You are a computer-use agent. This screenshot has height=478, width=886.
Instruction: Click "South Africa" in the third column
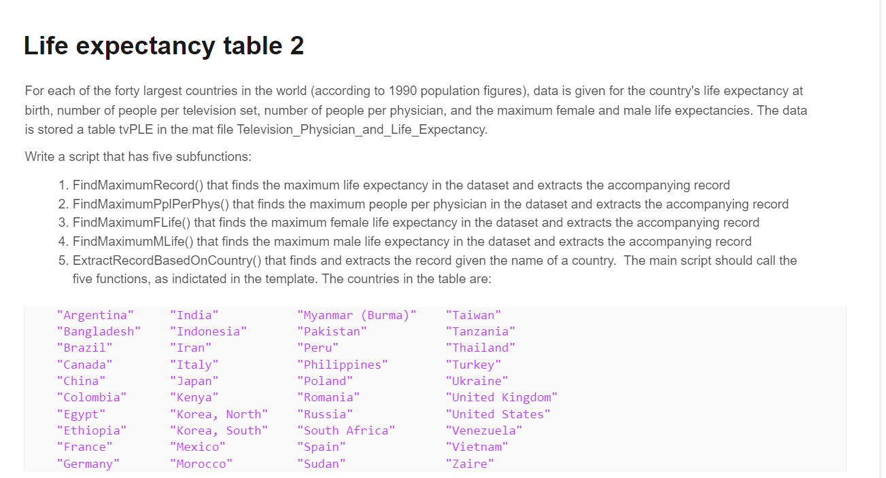click(x=346, y=430)
